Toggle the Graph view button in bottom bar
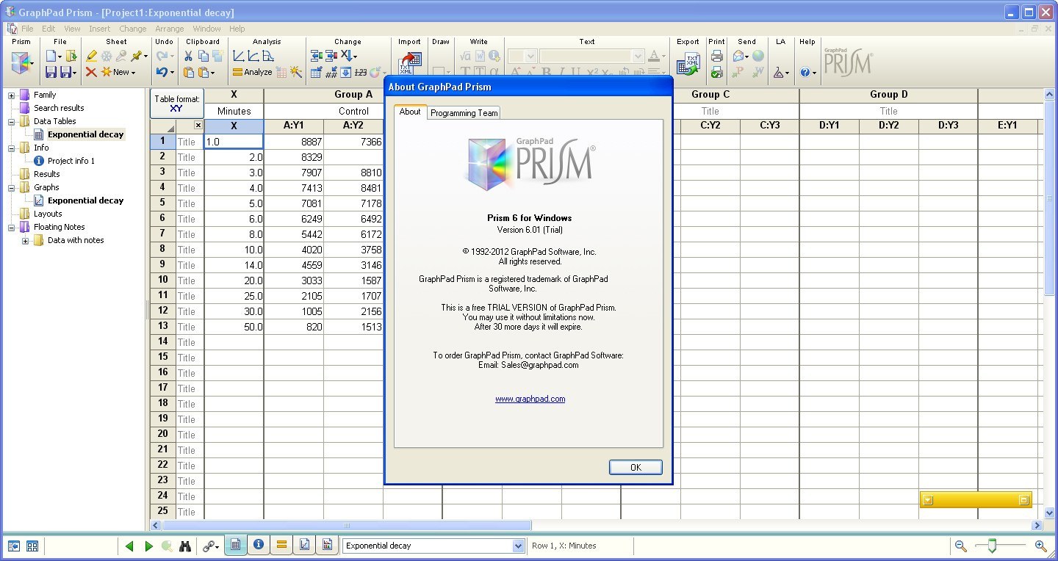Image resolution: width=1058 pixels, height=561 pixels. (304, 546)
